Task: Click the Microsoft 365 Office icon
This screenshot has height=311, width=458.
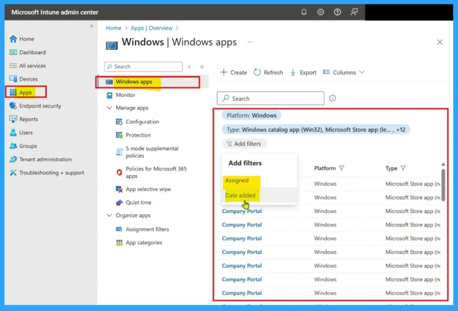Action: pos(119,172)
